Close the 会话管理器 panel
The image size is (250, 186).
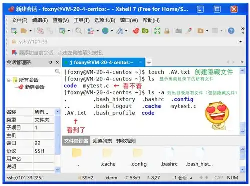pos(57,62)
